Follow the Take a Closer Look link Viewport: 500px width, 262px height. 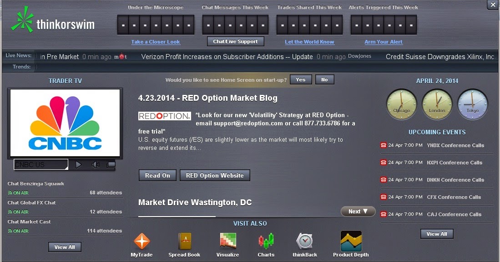[x=156, y=42]
